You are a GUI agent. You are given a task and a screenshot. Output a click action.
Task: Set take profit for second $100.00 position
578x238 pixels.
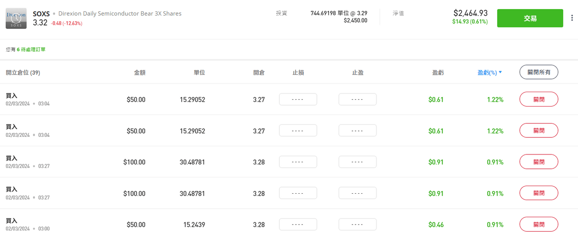pyautogui.click(x=357, y=193)
